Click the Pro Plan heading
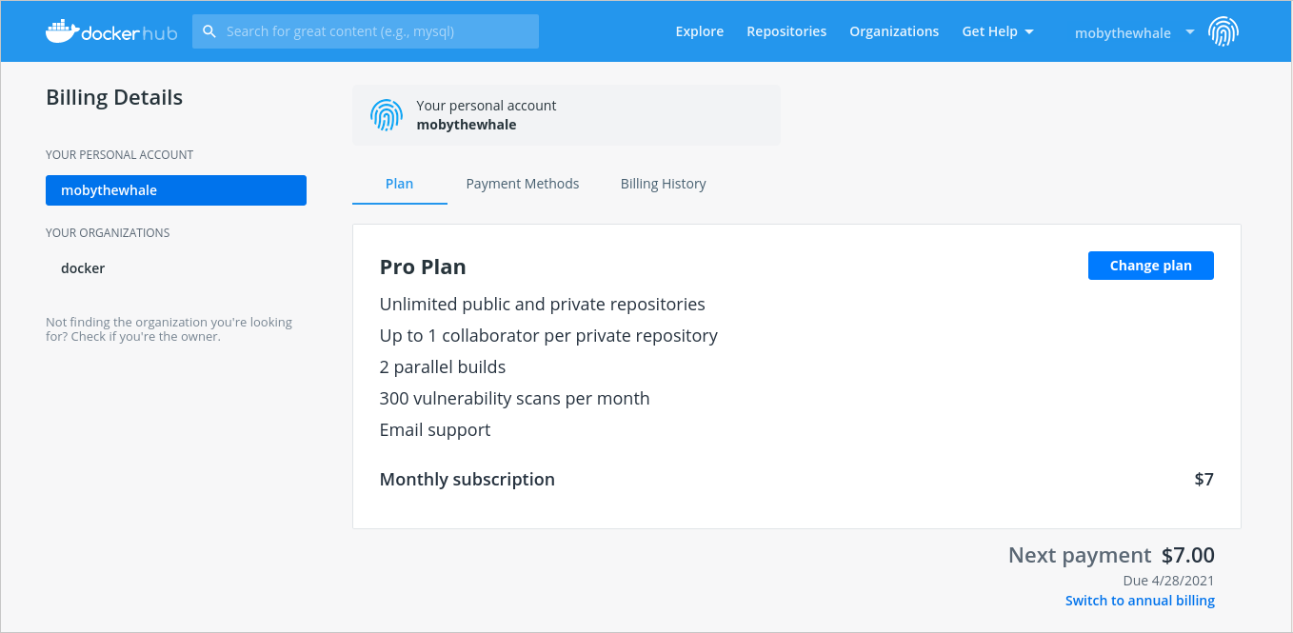1293x633 pixels. coord(423,267)
